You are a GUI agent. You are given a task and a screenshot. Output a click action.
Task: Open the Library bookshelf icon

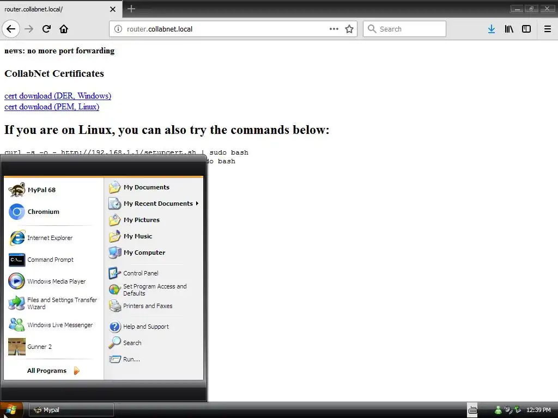click(509, 29)
